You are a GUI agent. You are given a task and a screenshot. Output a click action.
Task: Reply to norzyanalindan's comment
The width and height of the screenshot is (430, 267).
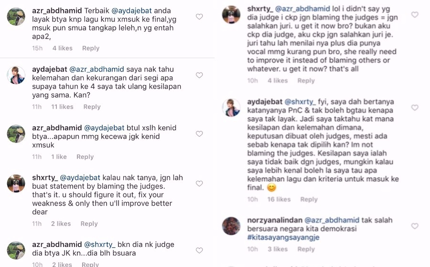point(306,249)
